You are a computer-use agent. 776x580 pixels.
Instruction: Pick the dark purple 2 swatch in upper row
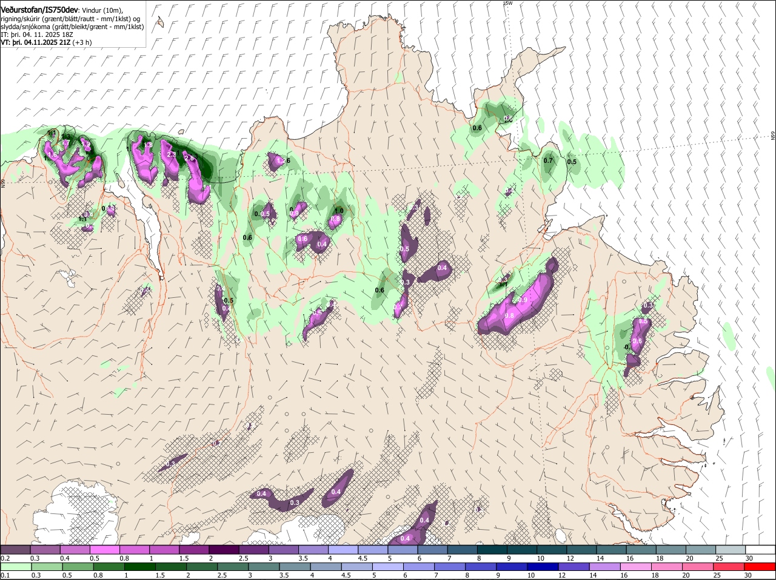224,550
